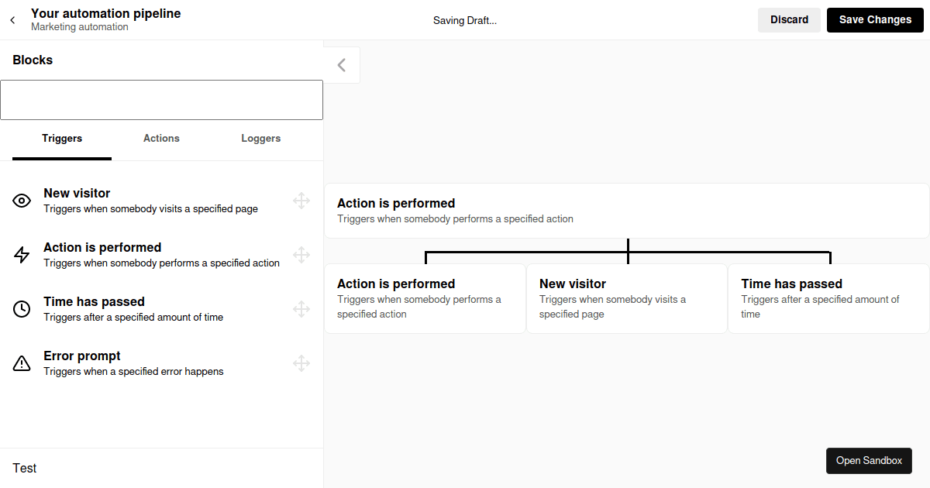930x488 pixels.
Task: Select the New visitor eye icon
Action: (x=21, y=200)
